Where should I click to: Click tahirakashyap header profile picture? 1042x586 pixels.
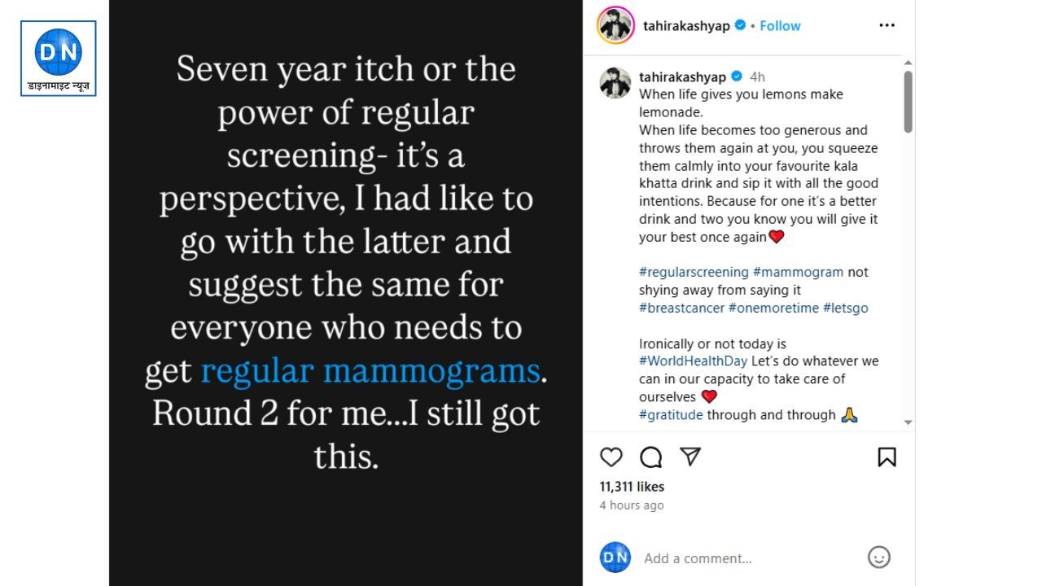615,26
